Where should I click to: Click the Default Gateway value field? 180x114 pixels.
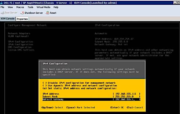pos(126,99)
